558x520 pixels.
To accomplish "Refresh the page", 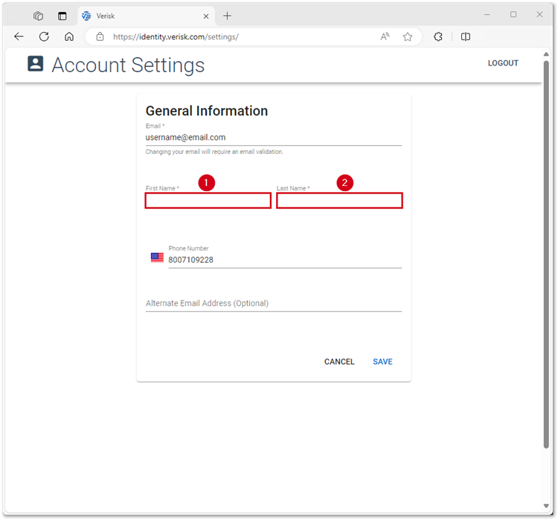I will tap(44, 36).
